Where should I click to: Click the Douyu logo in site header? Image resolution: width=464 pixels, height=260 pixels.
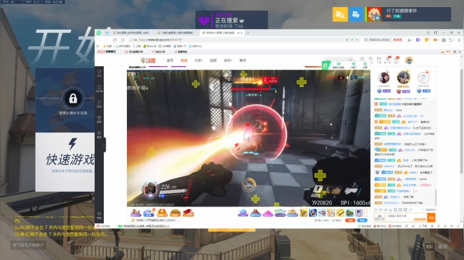coord(148,60)
